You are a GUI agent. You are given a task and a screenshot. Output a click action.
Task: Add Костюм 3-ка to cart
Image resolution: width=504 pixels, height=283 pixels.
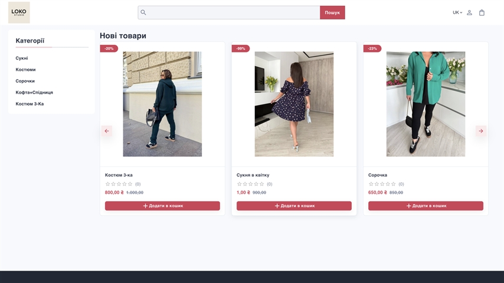pyautogui.click(x=162, y=206)
